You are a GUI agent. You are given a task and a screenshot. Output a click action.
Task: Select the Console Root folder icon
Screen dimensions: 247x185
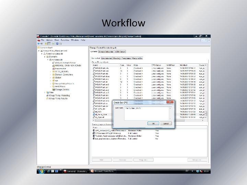(38, 48)
